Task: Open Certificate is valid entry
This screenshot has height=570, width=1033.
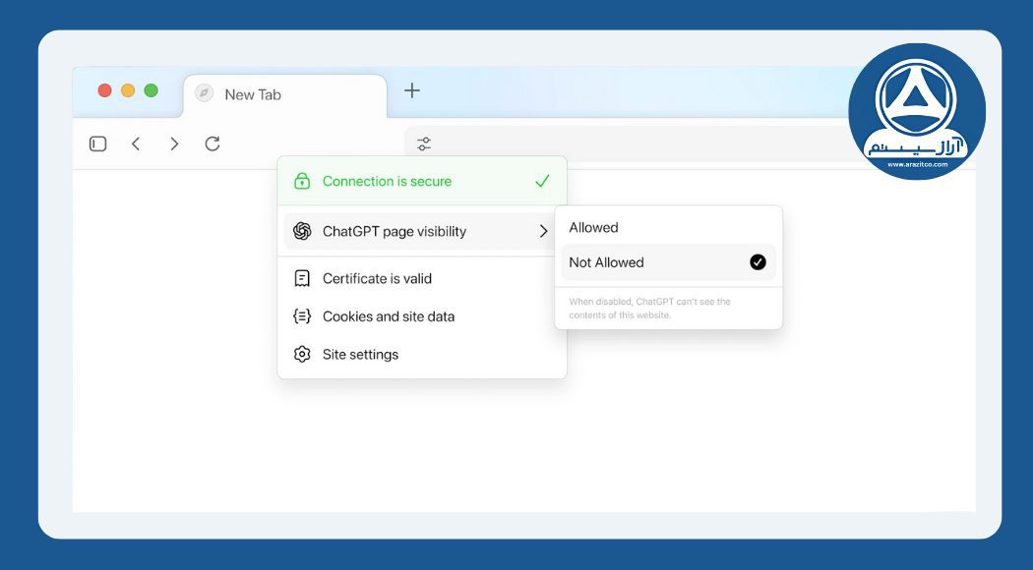Action: tap(377, 279)
